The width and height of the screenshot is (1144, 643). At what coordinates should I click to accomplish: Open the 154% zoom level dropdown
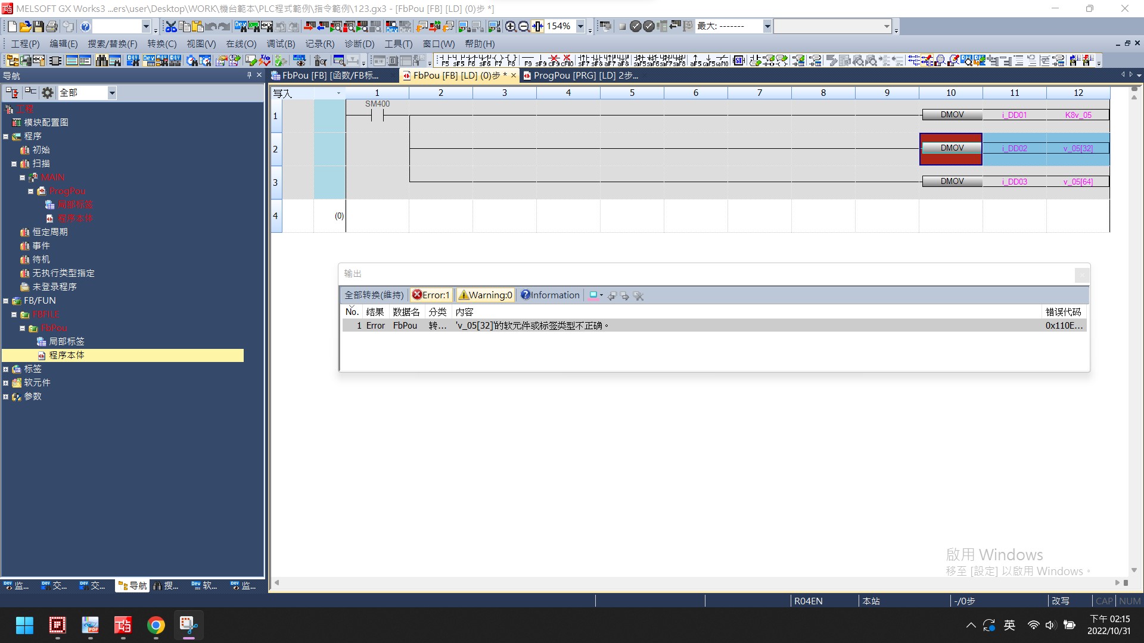[580, 26]
